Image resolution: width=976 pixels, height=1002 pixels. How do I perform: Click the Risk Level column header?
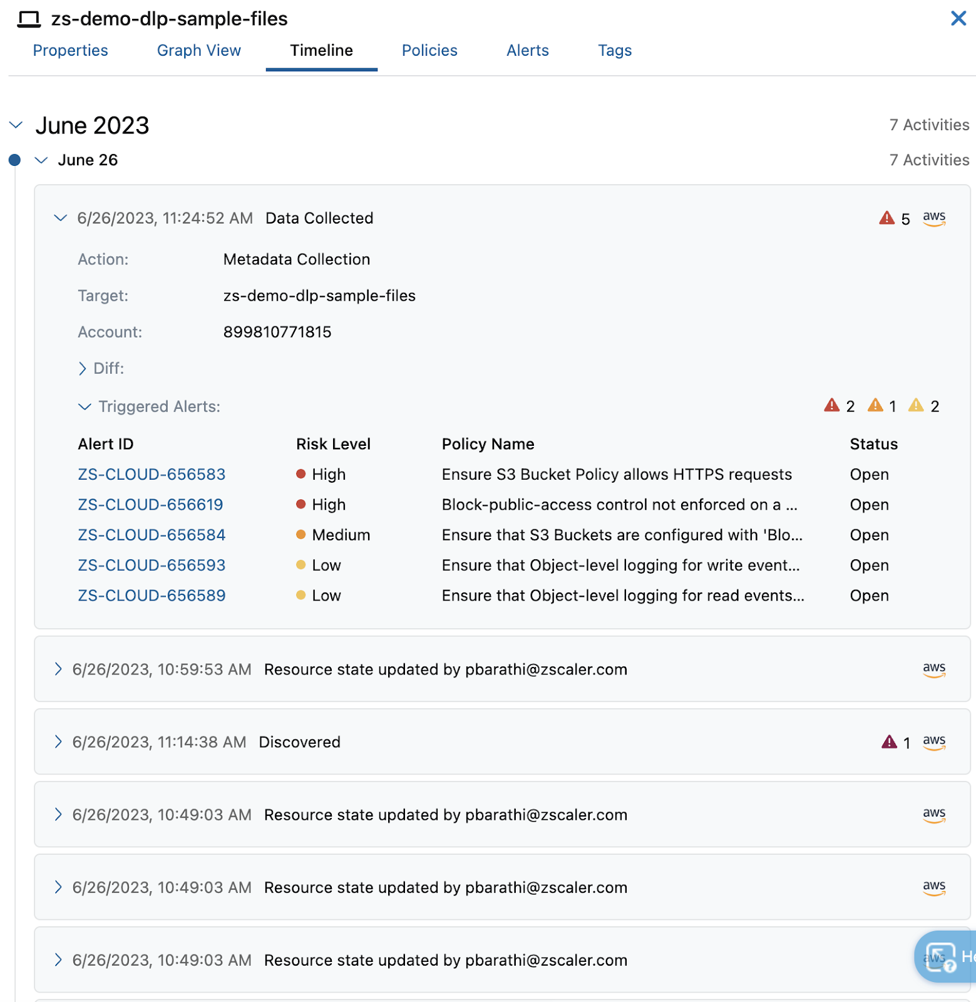pos(333,444)
